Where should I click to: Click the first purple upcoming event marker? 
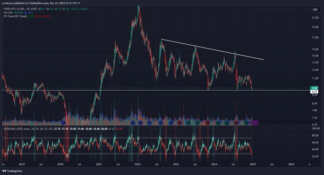[252, 123]
